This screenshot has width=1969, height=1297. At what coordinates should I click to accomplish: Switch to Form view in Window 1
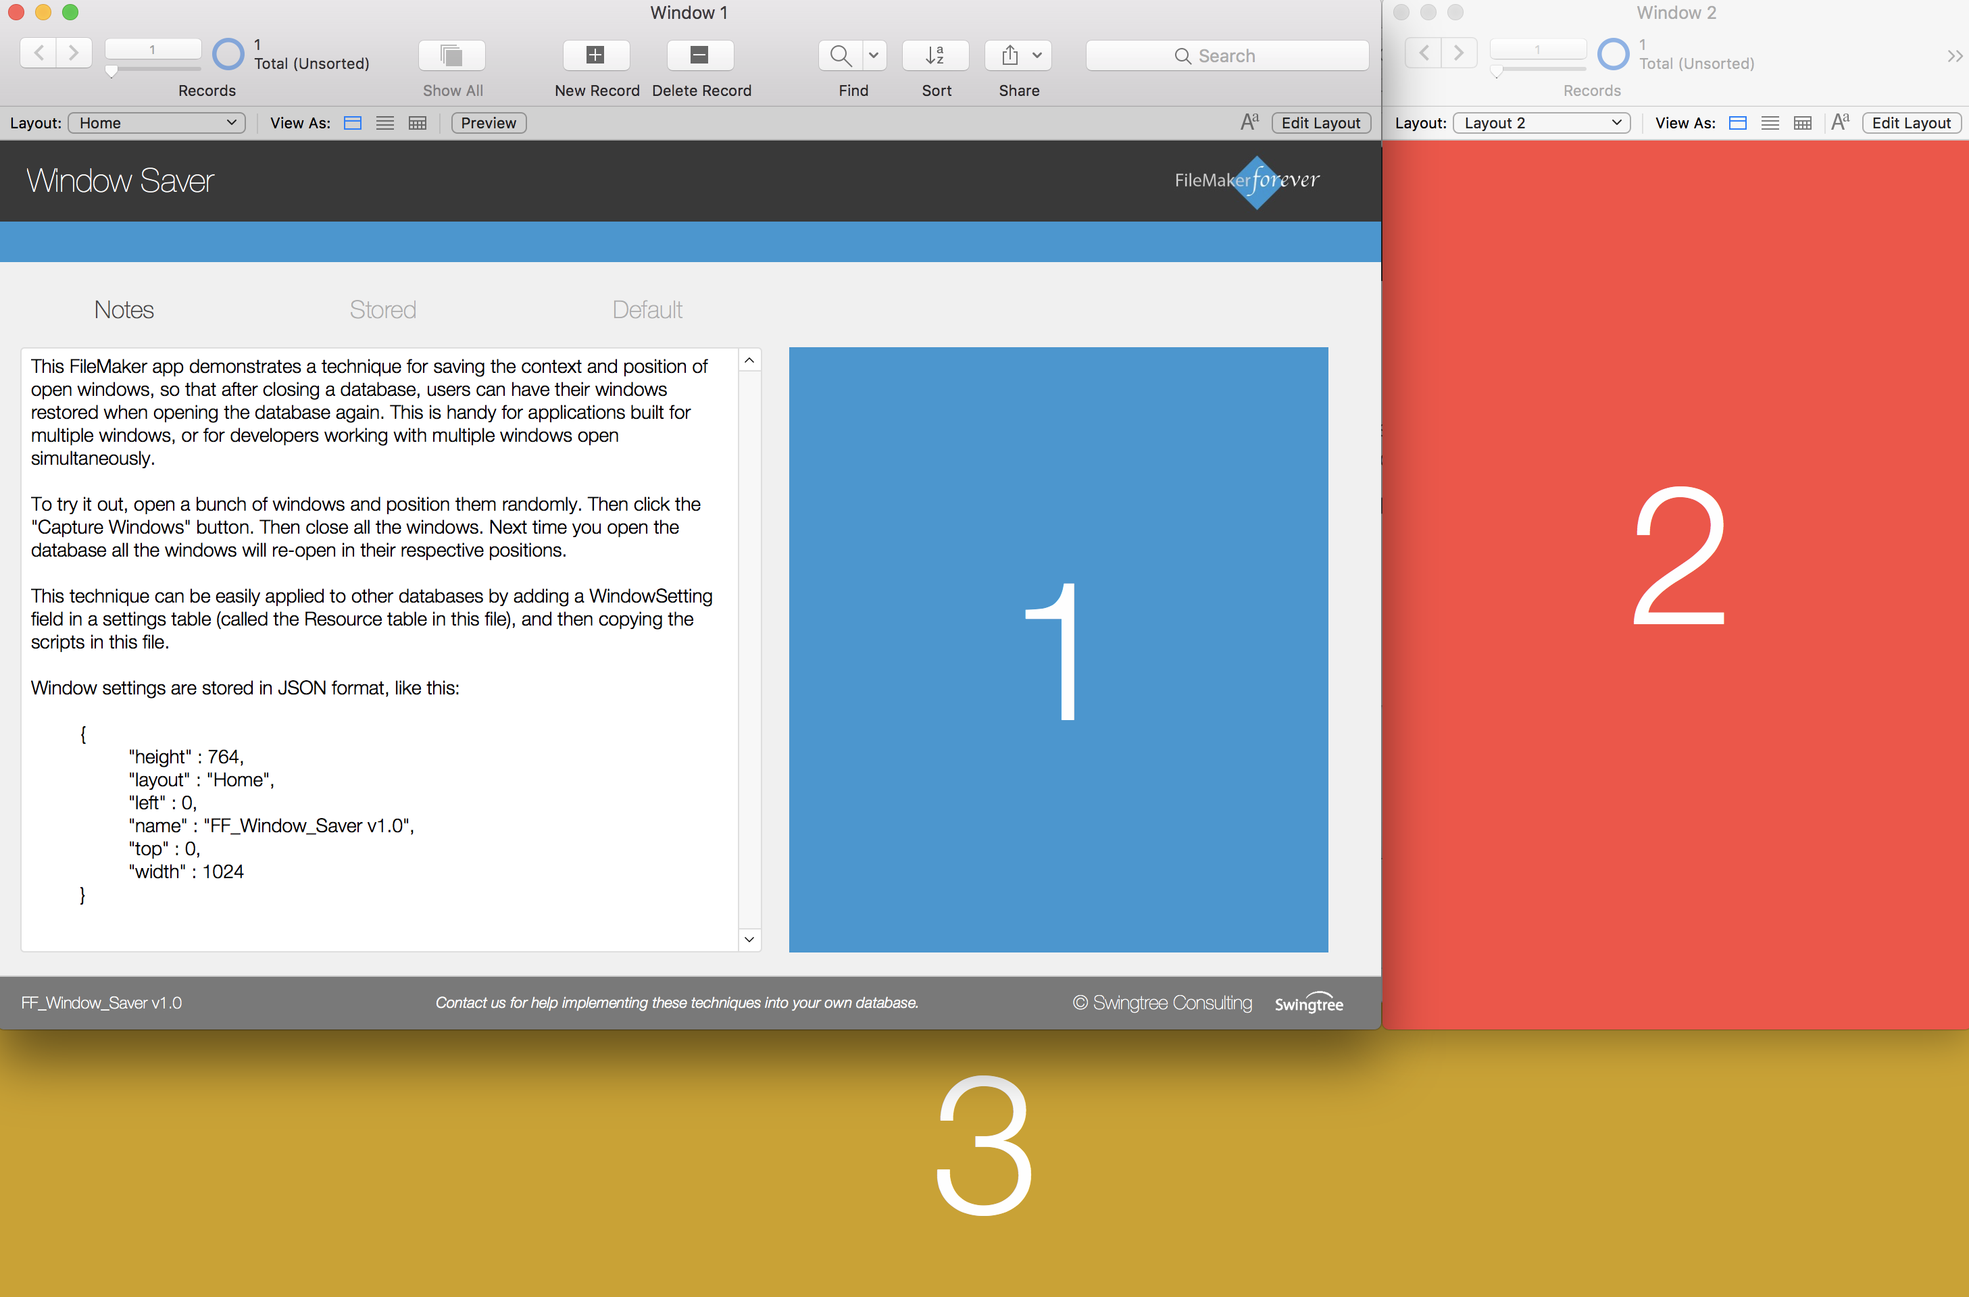tap(353, 123)
